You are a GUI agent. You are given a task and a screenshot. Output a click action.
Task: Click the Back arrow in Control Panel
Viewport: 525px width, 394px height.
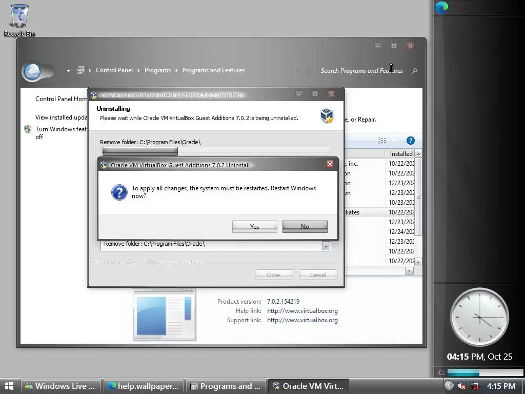32,71
